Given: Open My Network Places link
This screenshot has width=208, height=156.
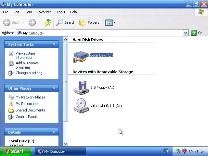Looking at the screenshot, I should (x=30, y=97).
